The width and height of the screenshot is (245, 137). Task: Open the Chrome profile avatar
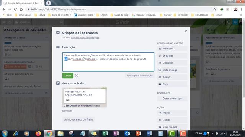click(x=235, y=9)
